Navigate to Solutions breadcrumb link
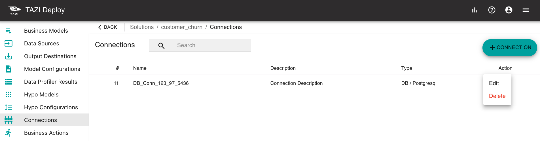The width and height of the screenshot is (540, 141). (142, 27)
